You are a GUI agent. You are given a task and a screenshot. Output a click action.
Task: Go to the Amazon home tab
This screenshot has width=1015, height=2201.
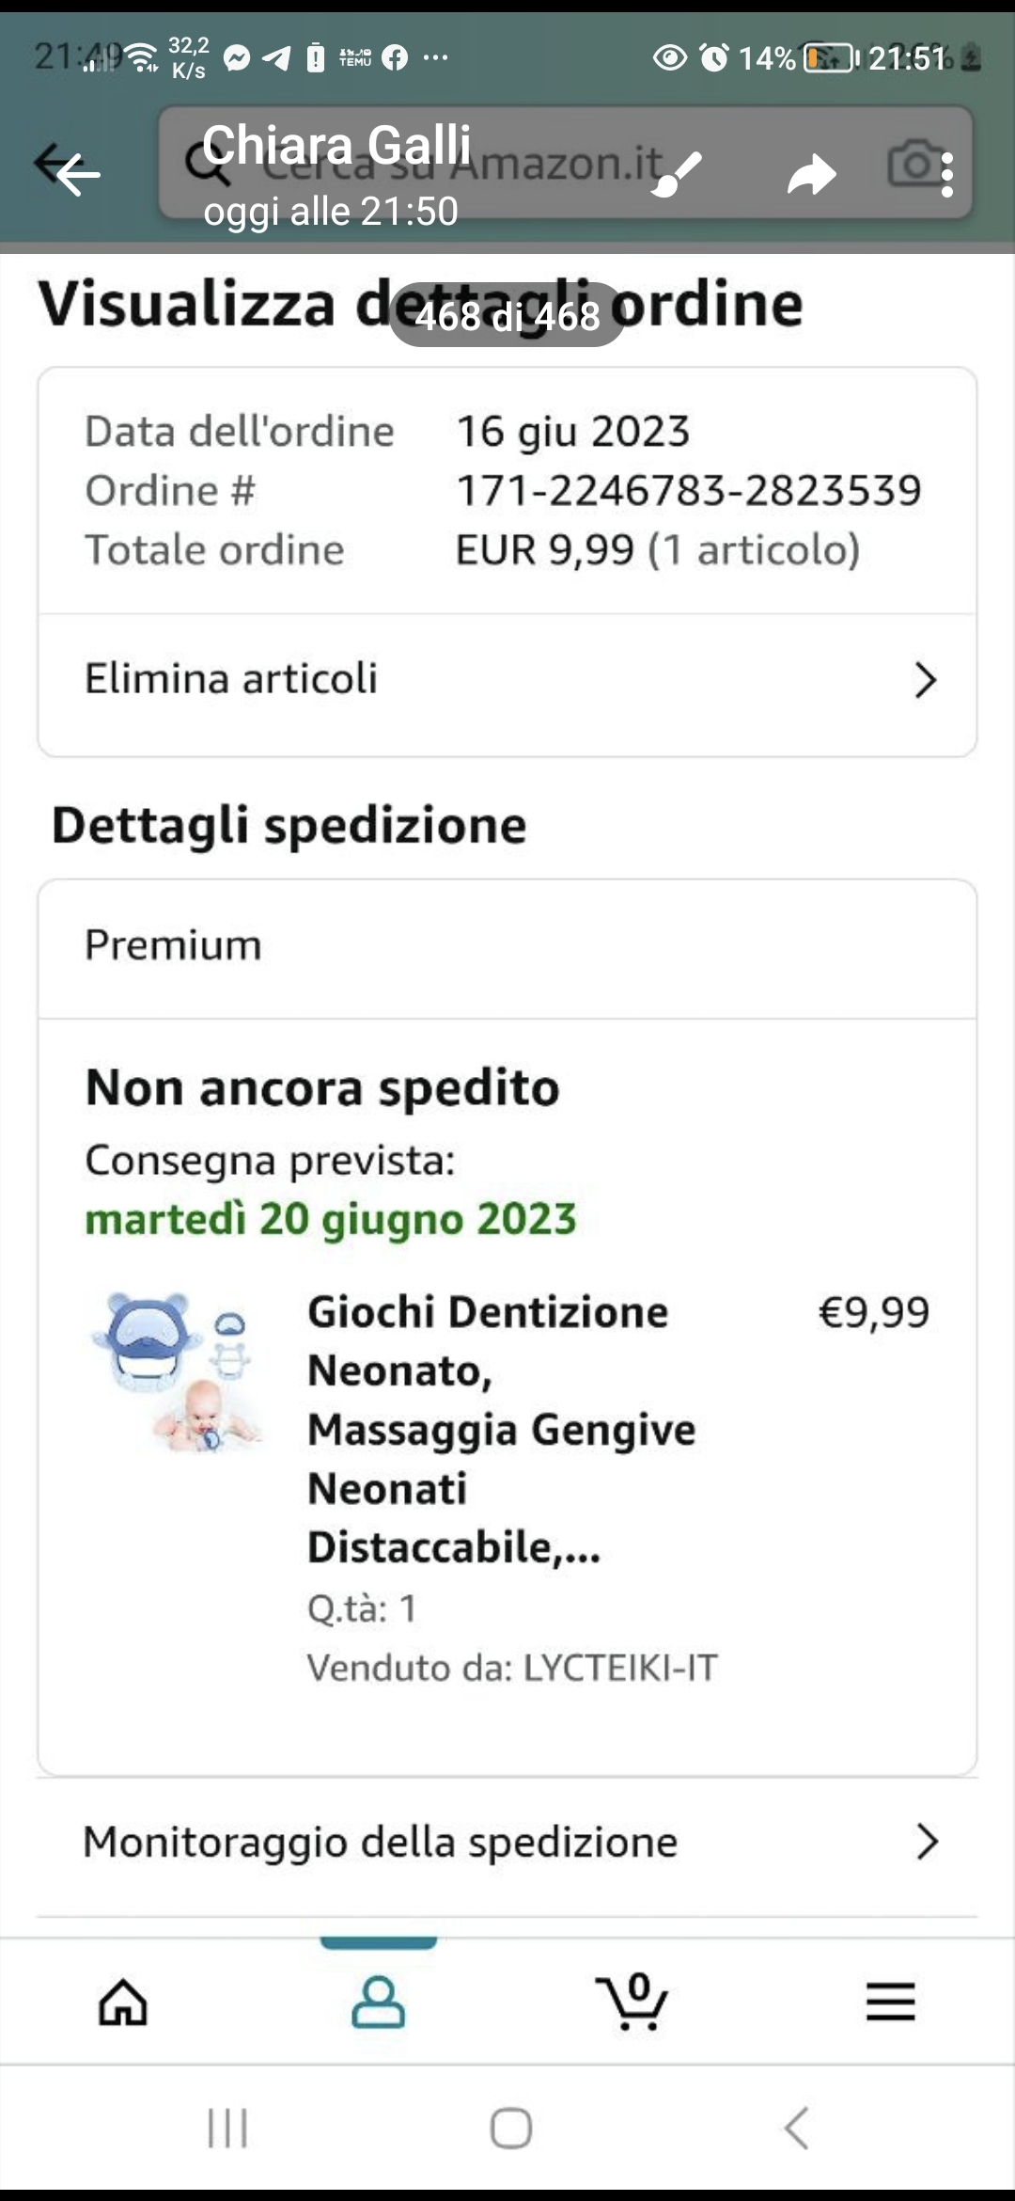[x=123, y=2002]
